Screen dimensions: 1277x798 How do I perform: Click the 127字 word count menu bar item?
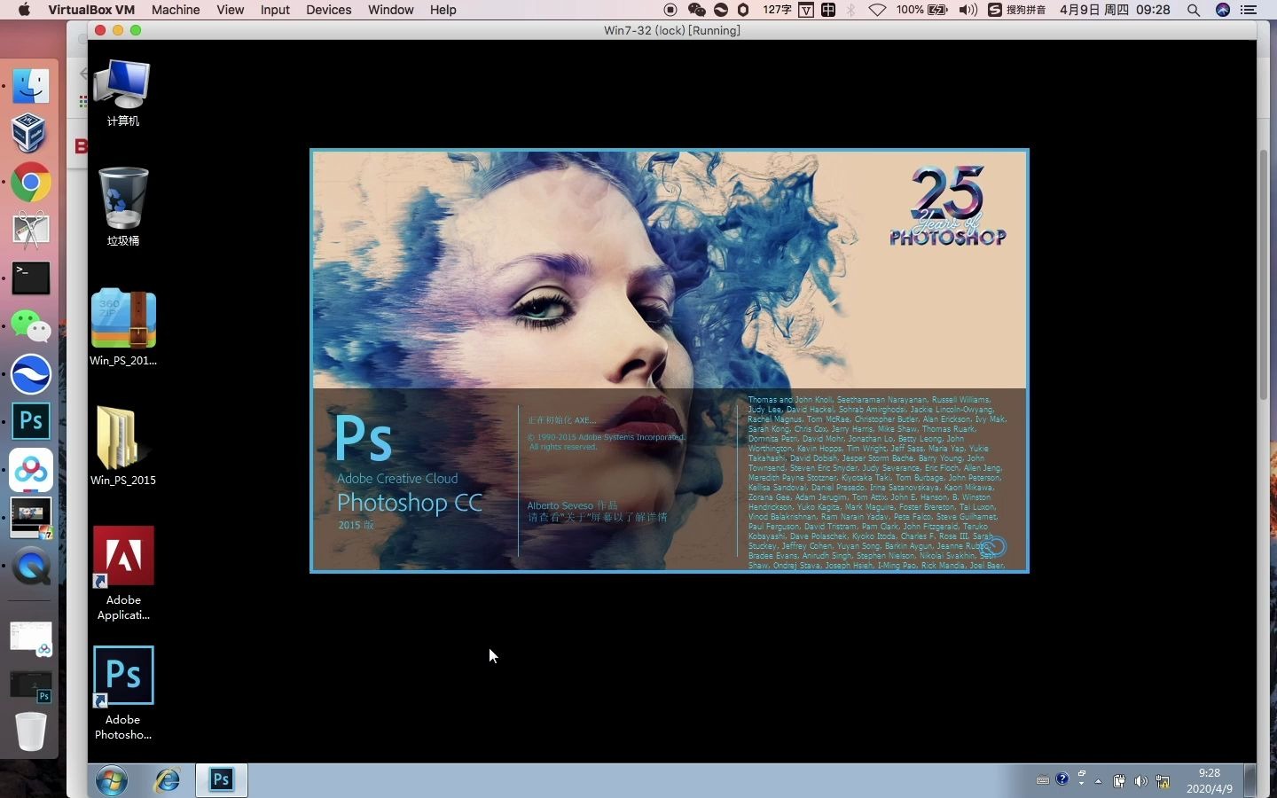pos(777,10)
